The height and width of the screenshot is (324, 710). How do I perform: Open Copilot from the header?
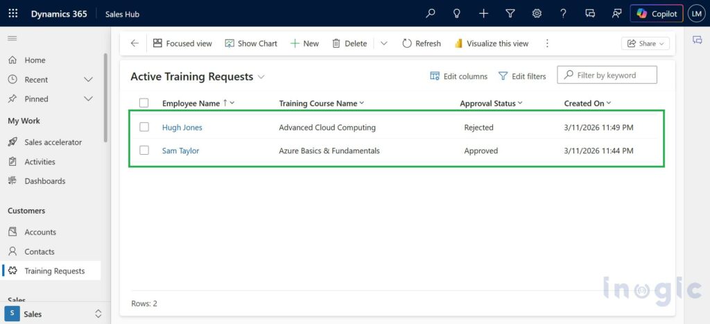pyautogui.click(x=657, y=14)
